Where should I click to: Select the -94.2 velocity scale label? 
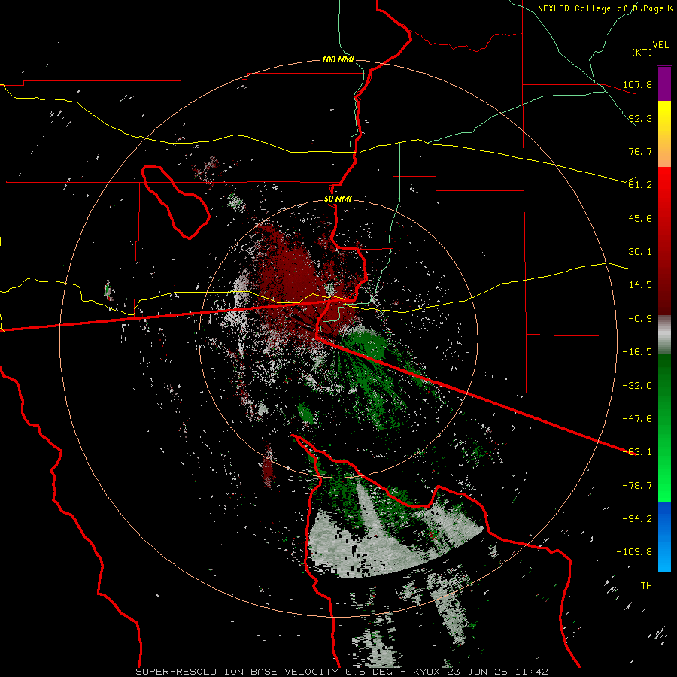pos(638,519)
